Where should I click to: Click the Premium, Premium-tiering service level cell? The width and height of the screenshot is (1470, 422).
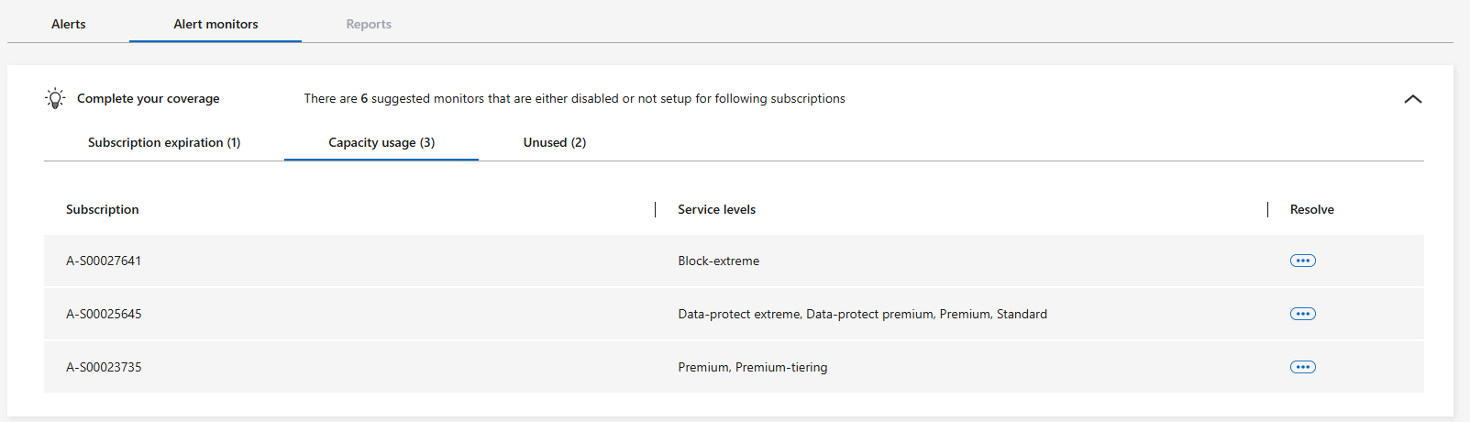pyautogui.click(x=752, y=367)
